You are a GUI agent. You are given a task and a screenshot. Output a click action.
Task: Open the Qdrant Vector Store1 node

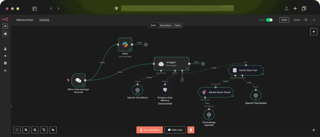pos(216,92)
